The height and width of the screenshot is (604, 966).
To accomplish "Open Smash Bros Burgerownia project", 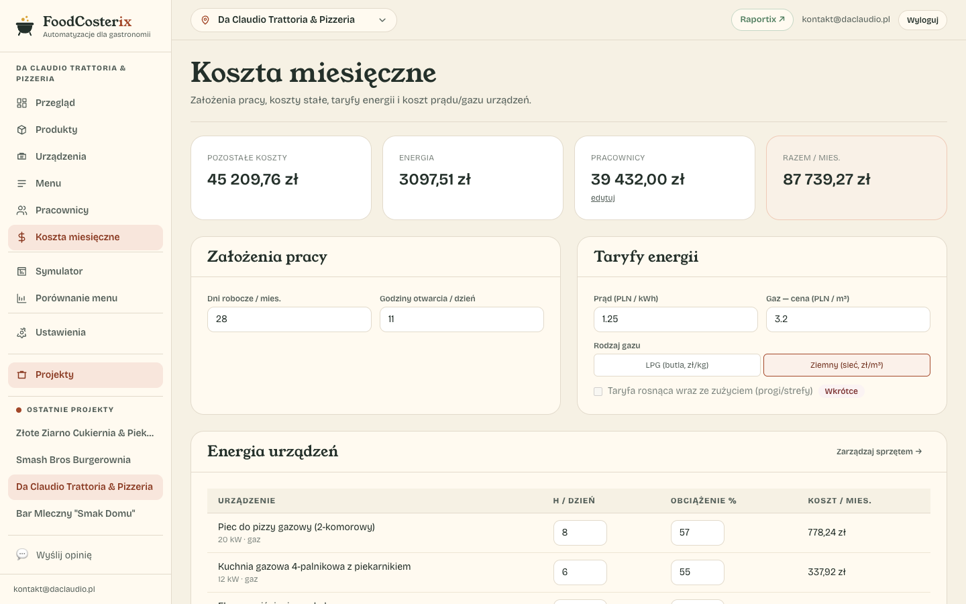I will tap(85, 460).
